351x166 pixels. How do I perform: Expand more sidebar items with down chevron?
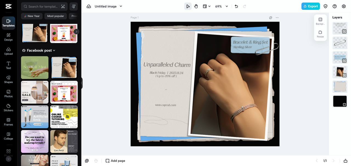point(9,159)
